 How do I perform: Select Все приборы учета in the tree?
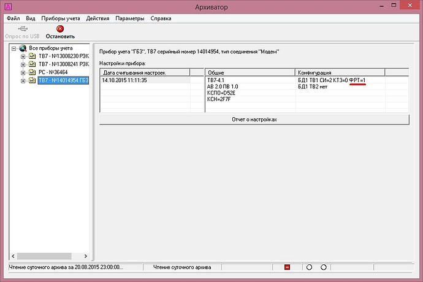51,48
